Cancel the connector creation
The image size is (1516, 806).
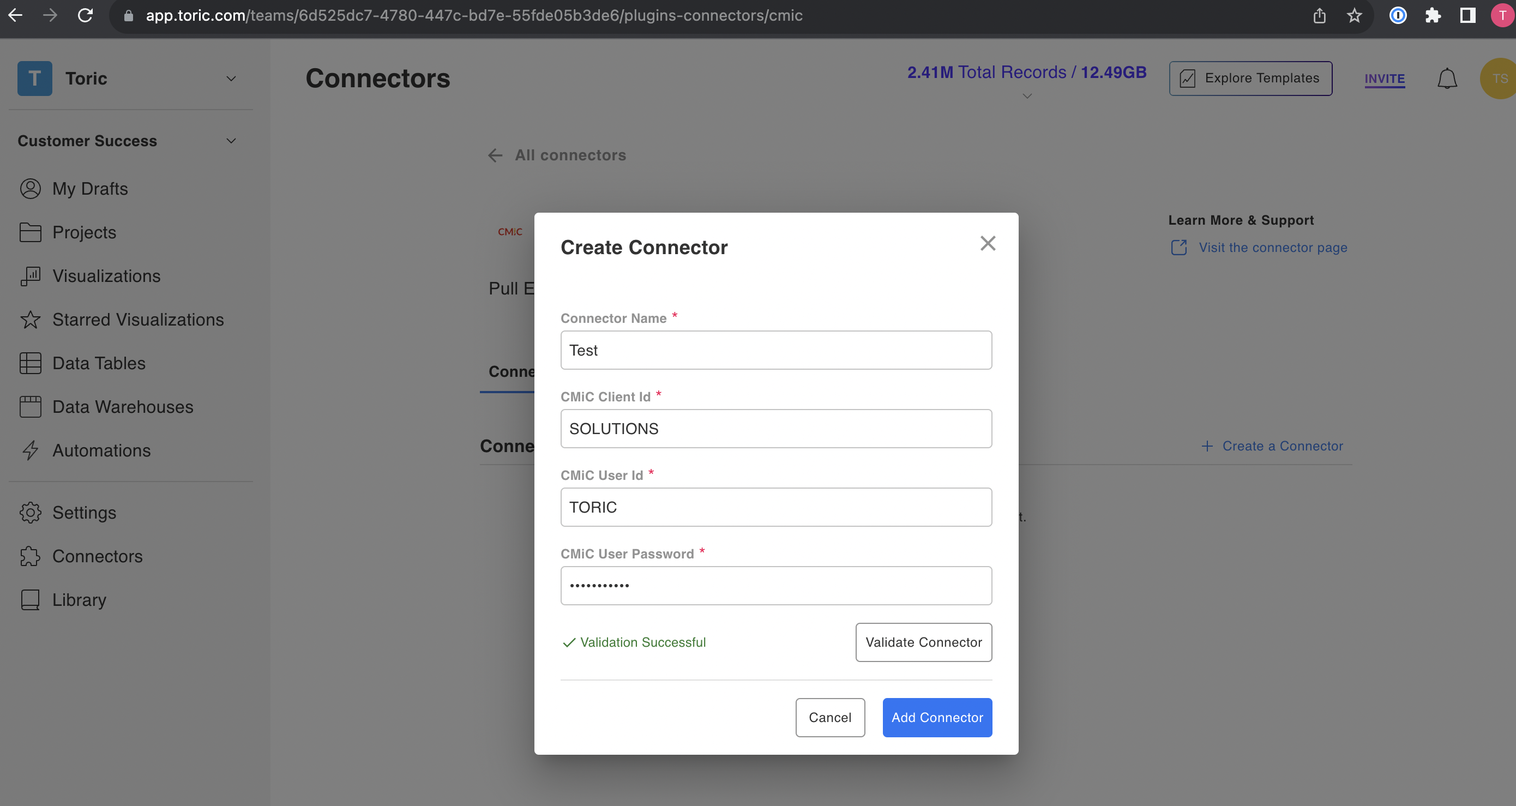coord(830,717)
